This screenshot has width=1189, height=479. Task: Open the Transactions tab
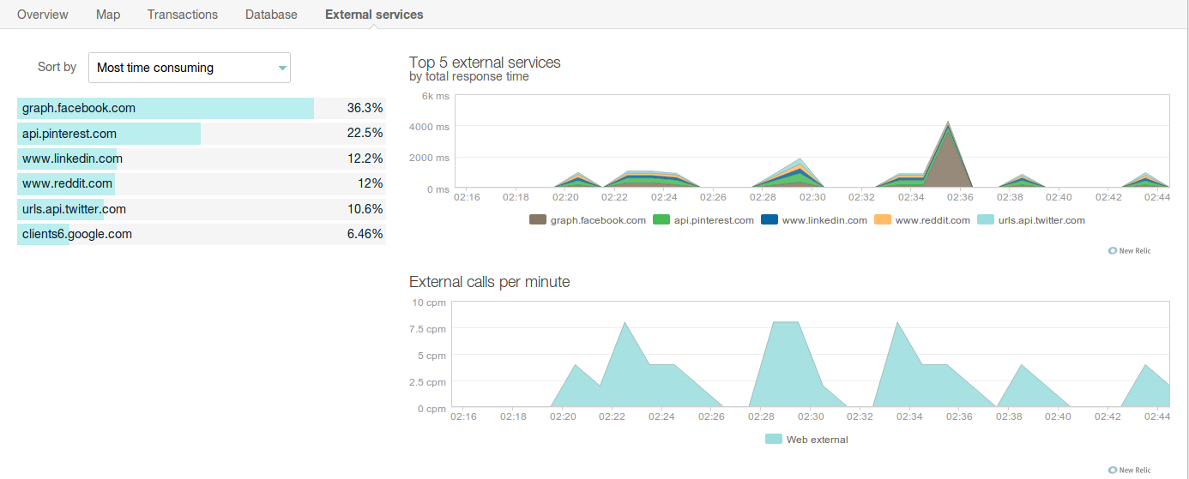(183, 15)
